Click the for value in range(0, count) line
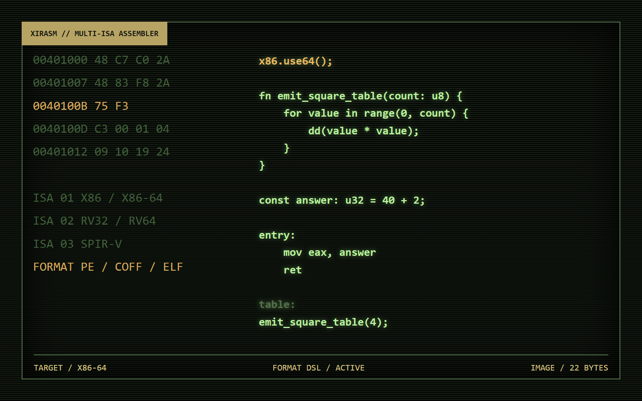 (x=376, y=113)
